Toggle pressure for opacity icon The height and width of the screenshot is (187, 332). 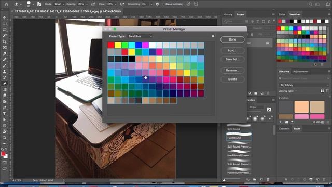93,4
